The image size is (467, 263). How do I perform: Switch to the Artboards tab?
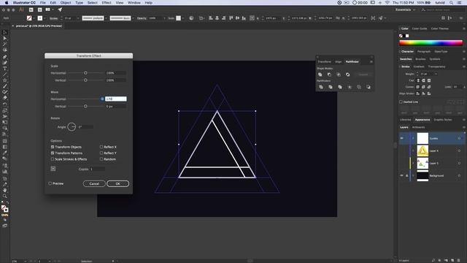(x=418, y=127)
